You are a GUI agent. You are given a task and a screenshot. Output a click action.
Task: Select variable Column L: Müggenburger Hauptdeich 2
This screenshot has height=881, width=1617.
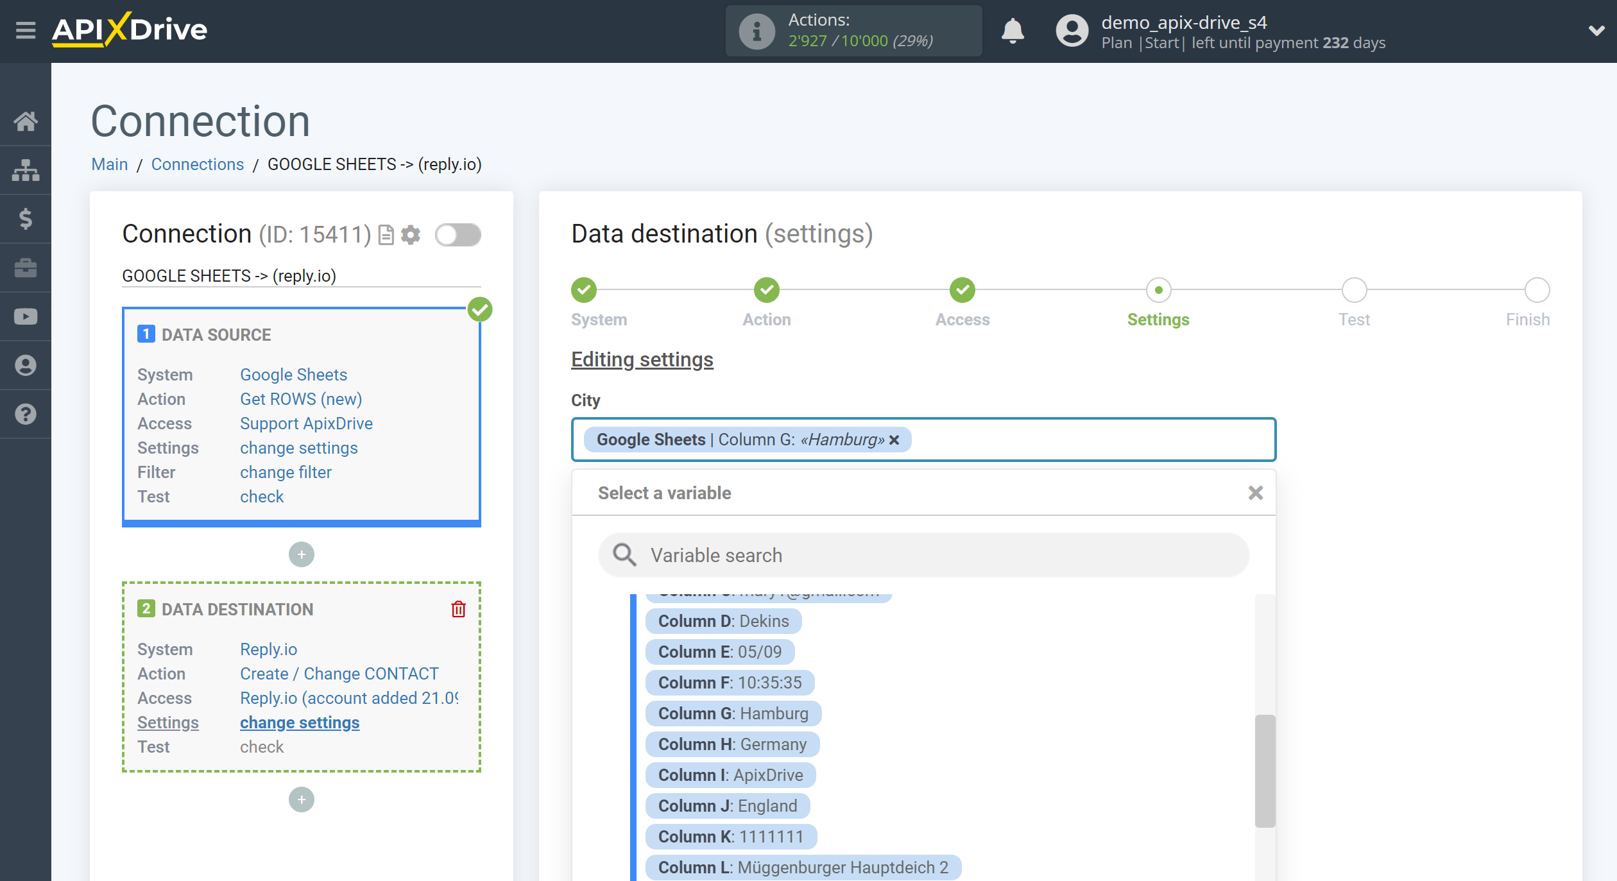[x=803, y=868]
